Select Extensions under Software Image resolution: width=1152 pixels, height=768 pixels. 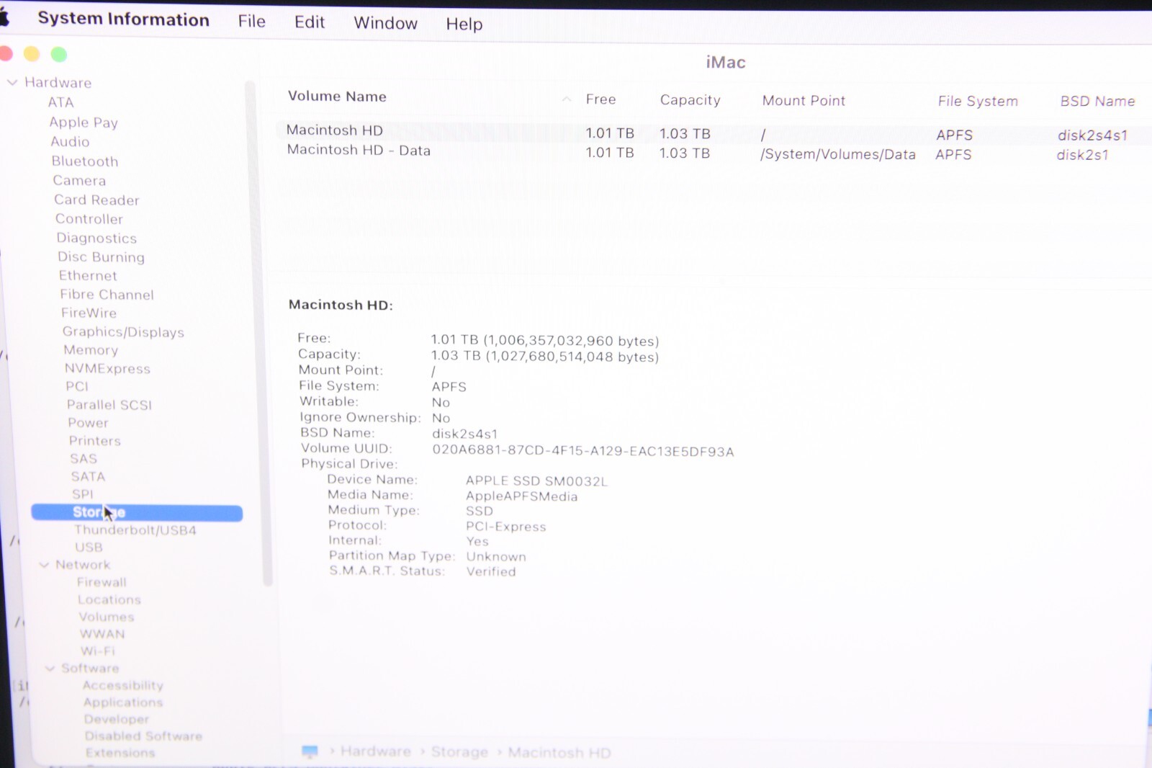coord(120,753)
